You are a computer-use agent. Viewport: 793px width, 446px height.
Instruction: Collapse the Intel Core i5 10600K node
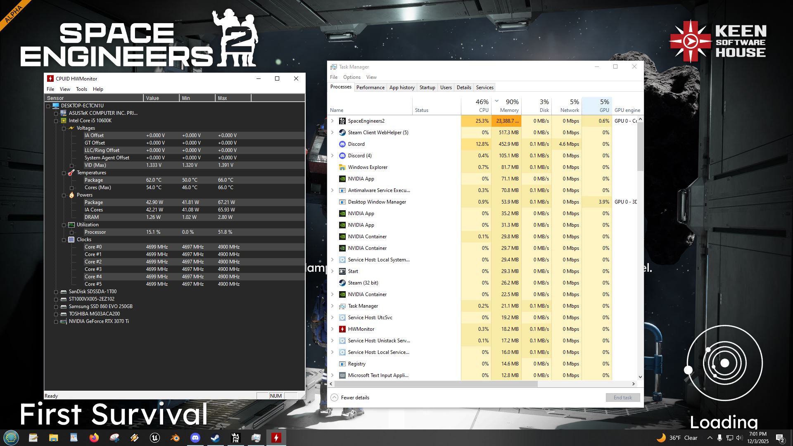[x=56, y=121]
